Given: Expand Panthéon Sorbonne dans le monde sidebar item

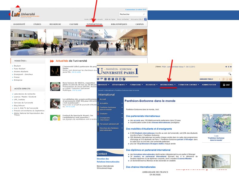Looking at the screenshot, I should 122,107.
